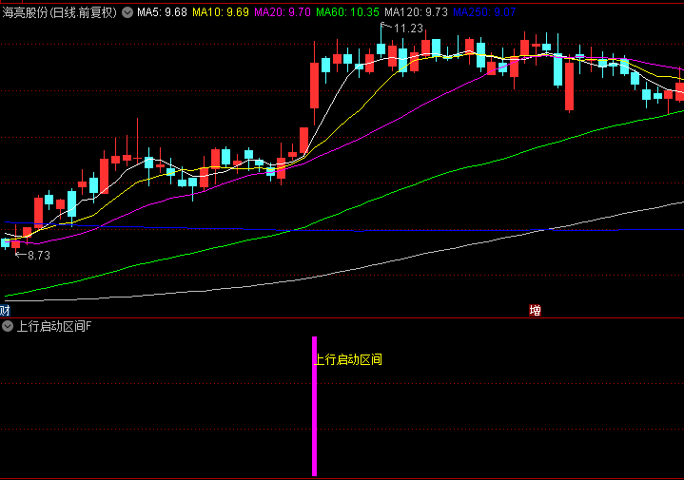684x480 pixels.
Task: Click the magenta signal bar in the indicator panel
Action: pos(315,406)
